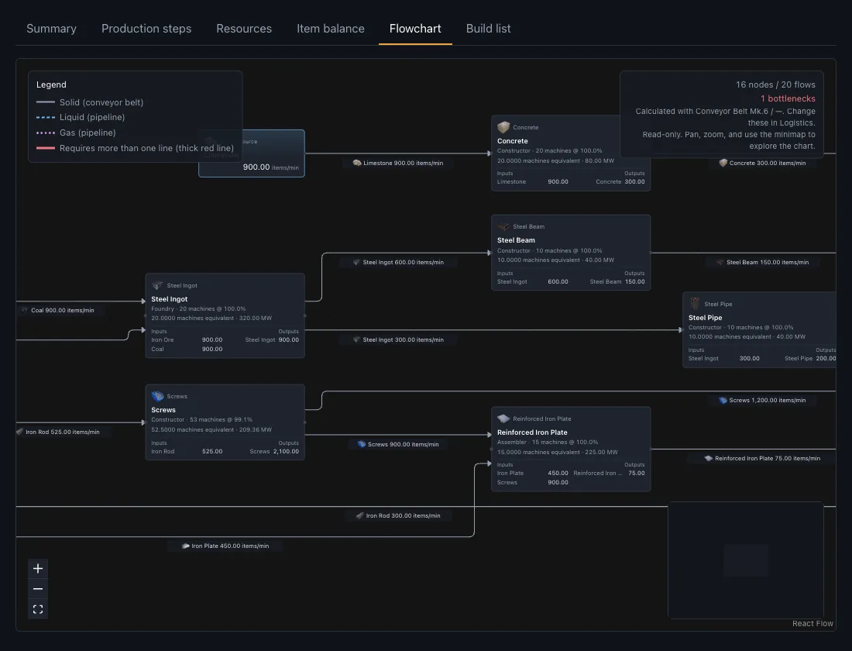Select the Steel Ingot node title
Screen dimensions: 852x651
169,299
